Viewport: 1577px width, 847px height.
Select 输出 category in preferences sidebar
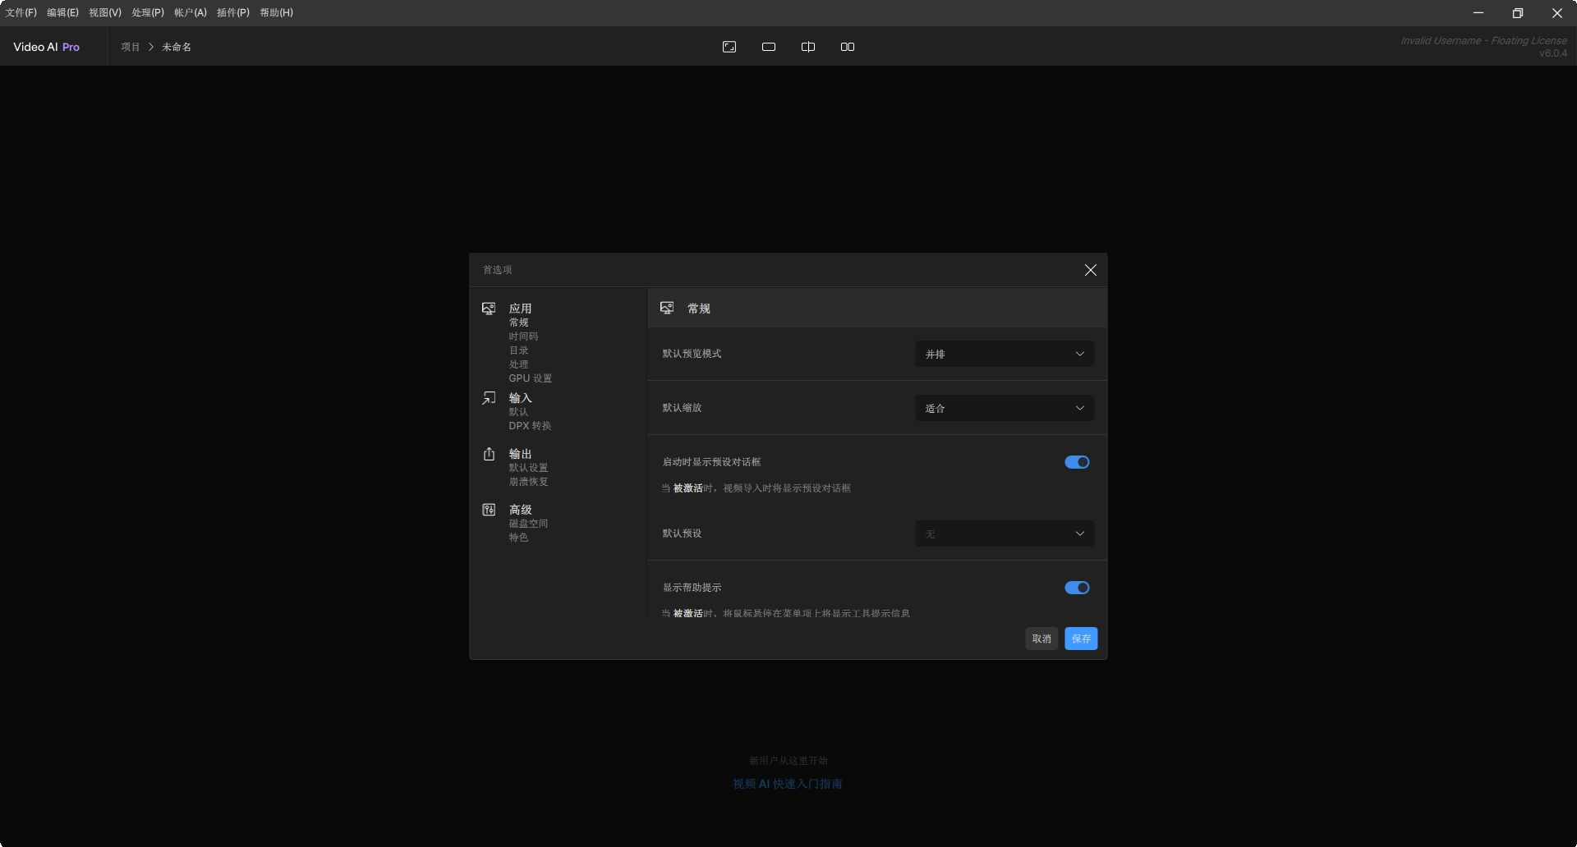pos(520,454)
